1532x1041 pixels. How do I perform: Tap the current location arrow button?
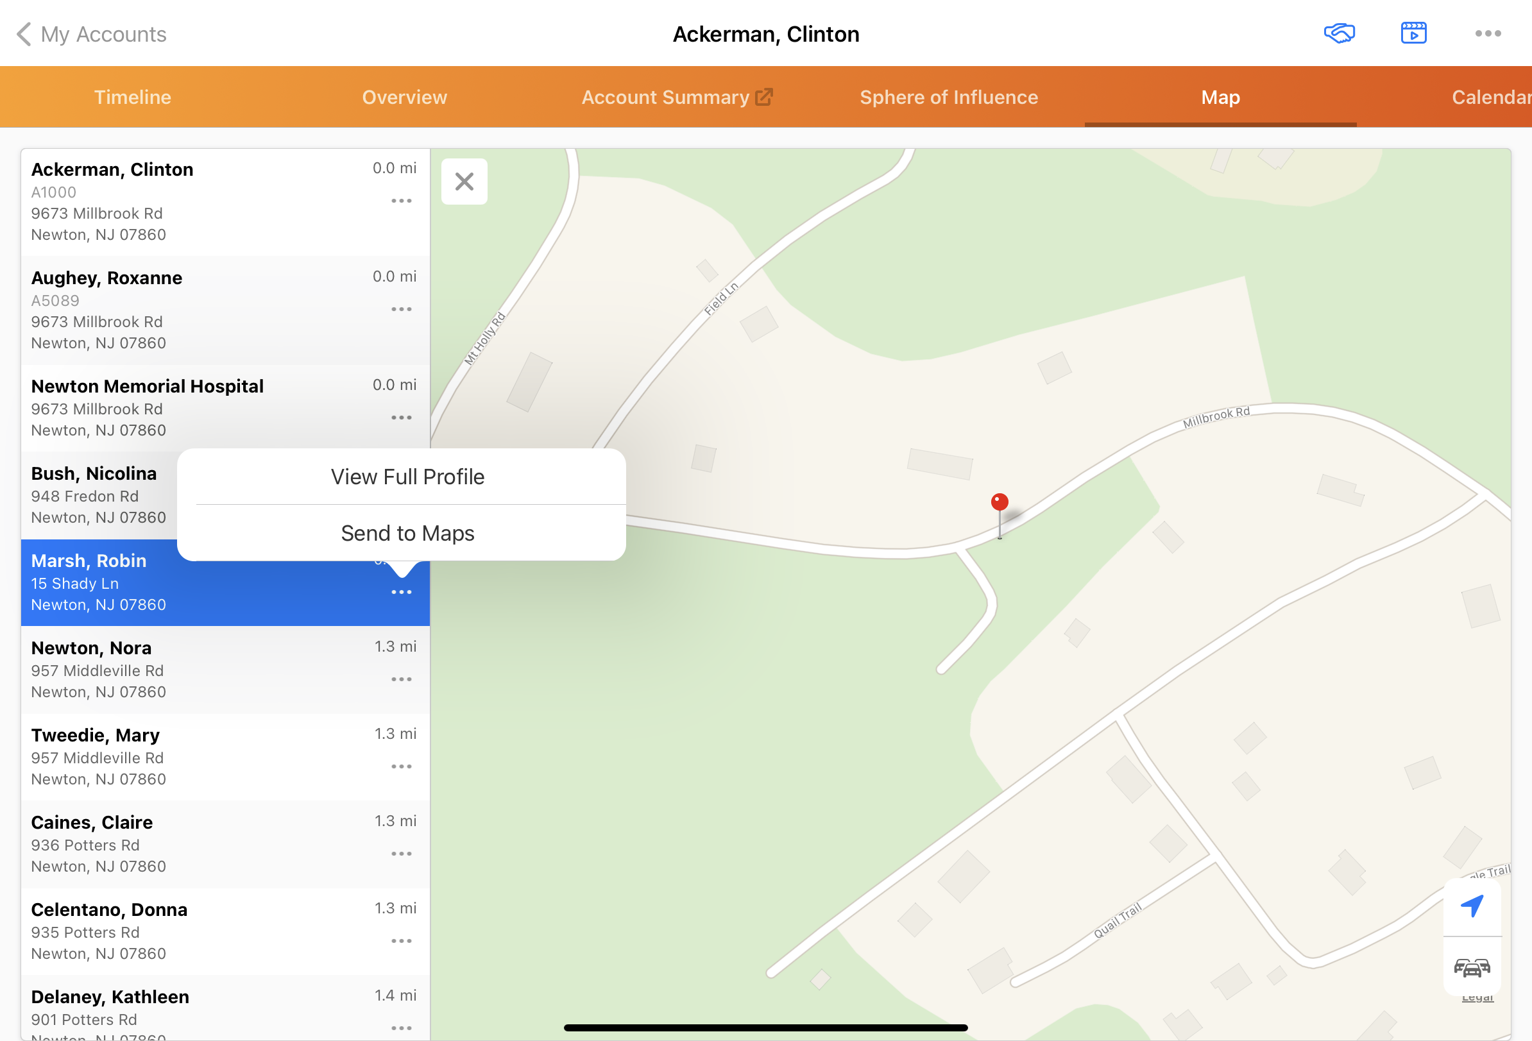point(1471,906)
